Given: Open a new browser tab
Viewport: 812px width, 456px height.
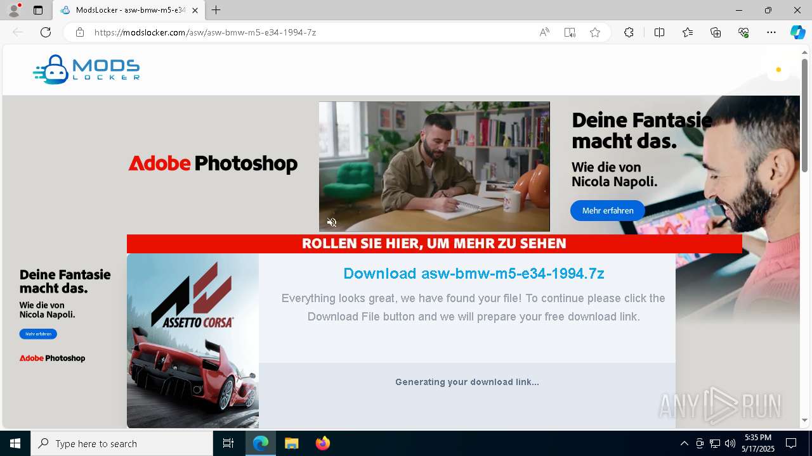Looking at the screenshot, I should pos(216,10).
